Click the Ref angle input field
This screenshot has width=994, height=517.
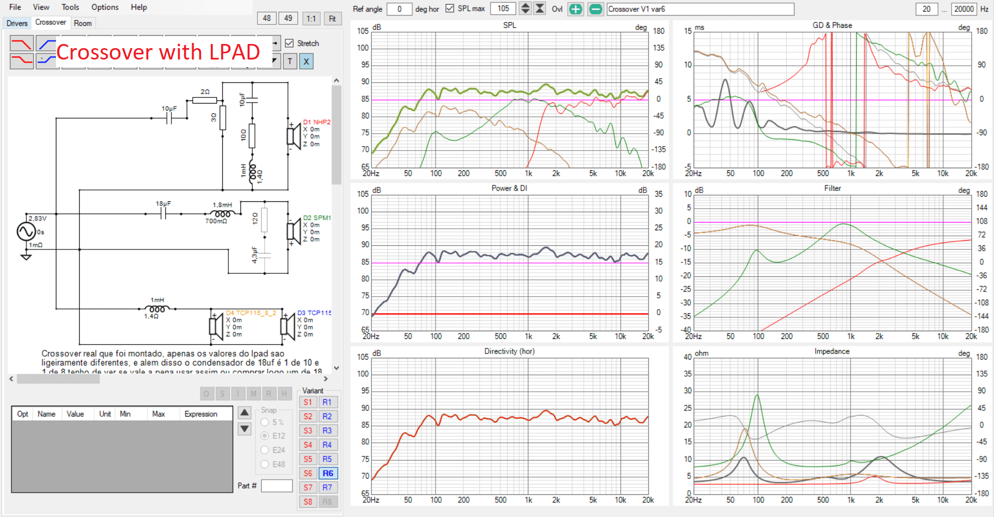[399, 9]
